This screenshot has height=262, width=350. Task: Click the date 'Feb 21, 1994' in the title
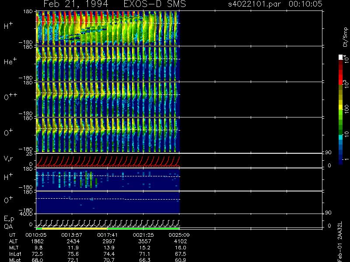[x=76, y=4]
